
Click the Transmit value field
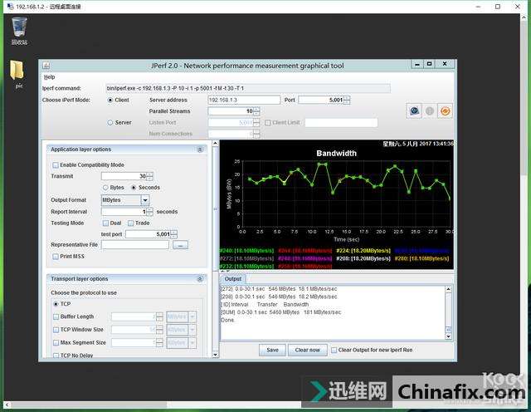tap(124, 176)
